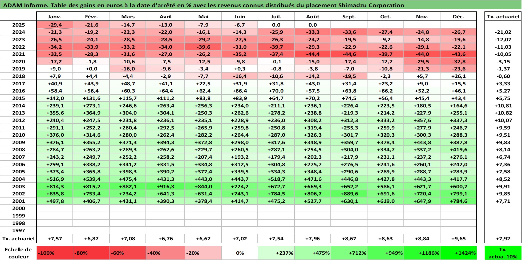
Task: Select the -21,02 actuarial rate for 2024
Action: click(x=503, y=32)
